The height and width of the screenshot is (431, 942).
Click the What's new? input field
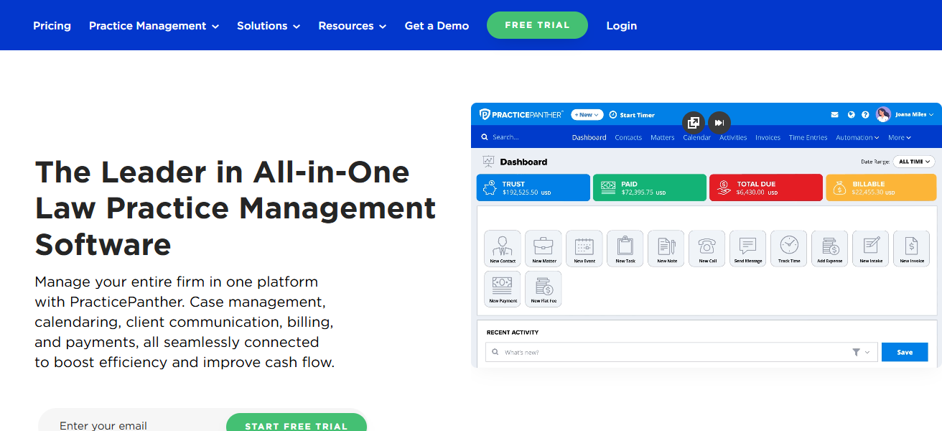pyautogui.click(x=681, y=352)
